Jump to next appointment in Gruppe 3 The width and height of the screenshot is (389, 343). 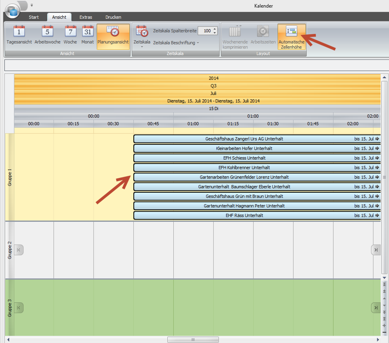pos(376,307)
